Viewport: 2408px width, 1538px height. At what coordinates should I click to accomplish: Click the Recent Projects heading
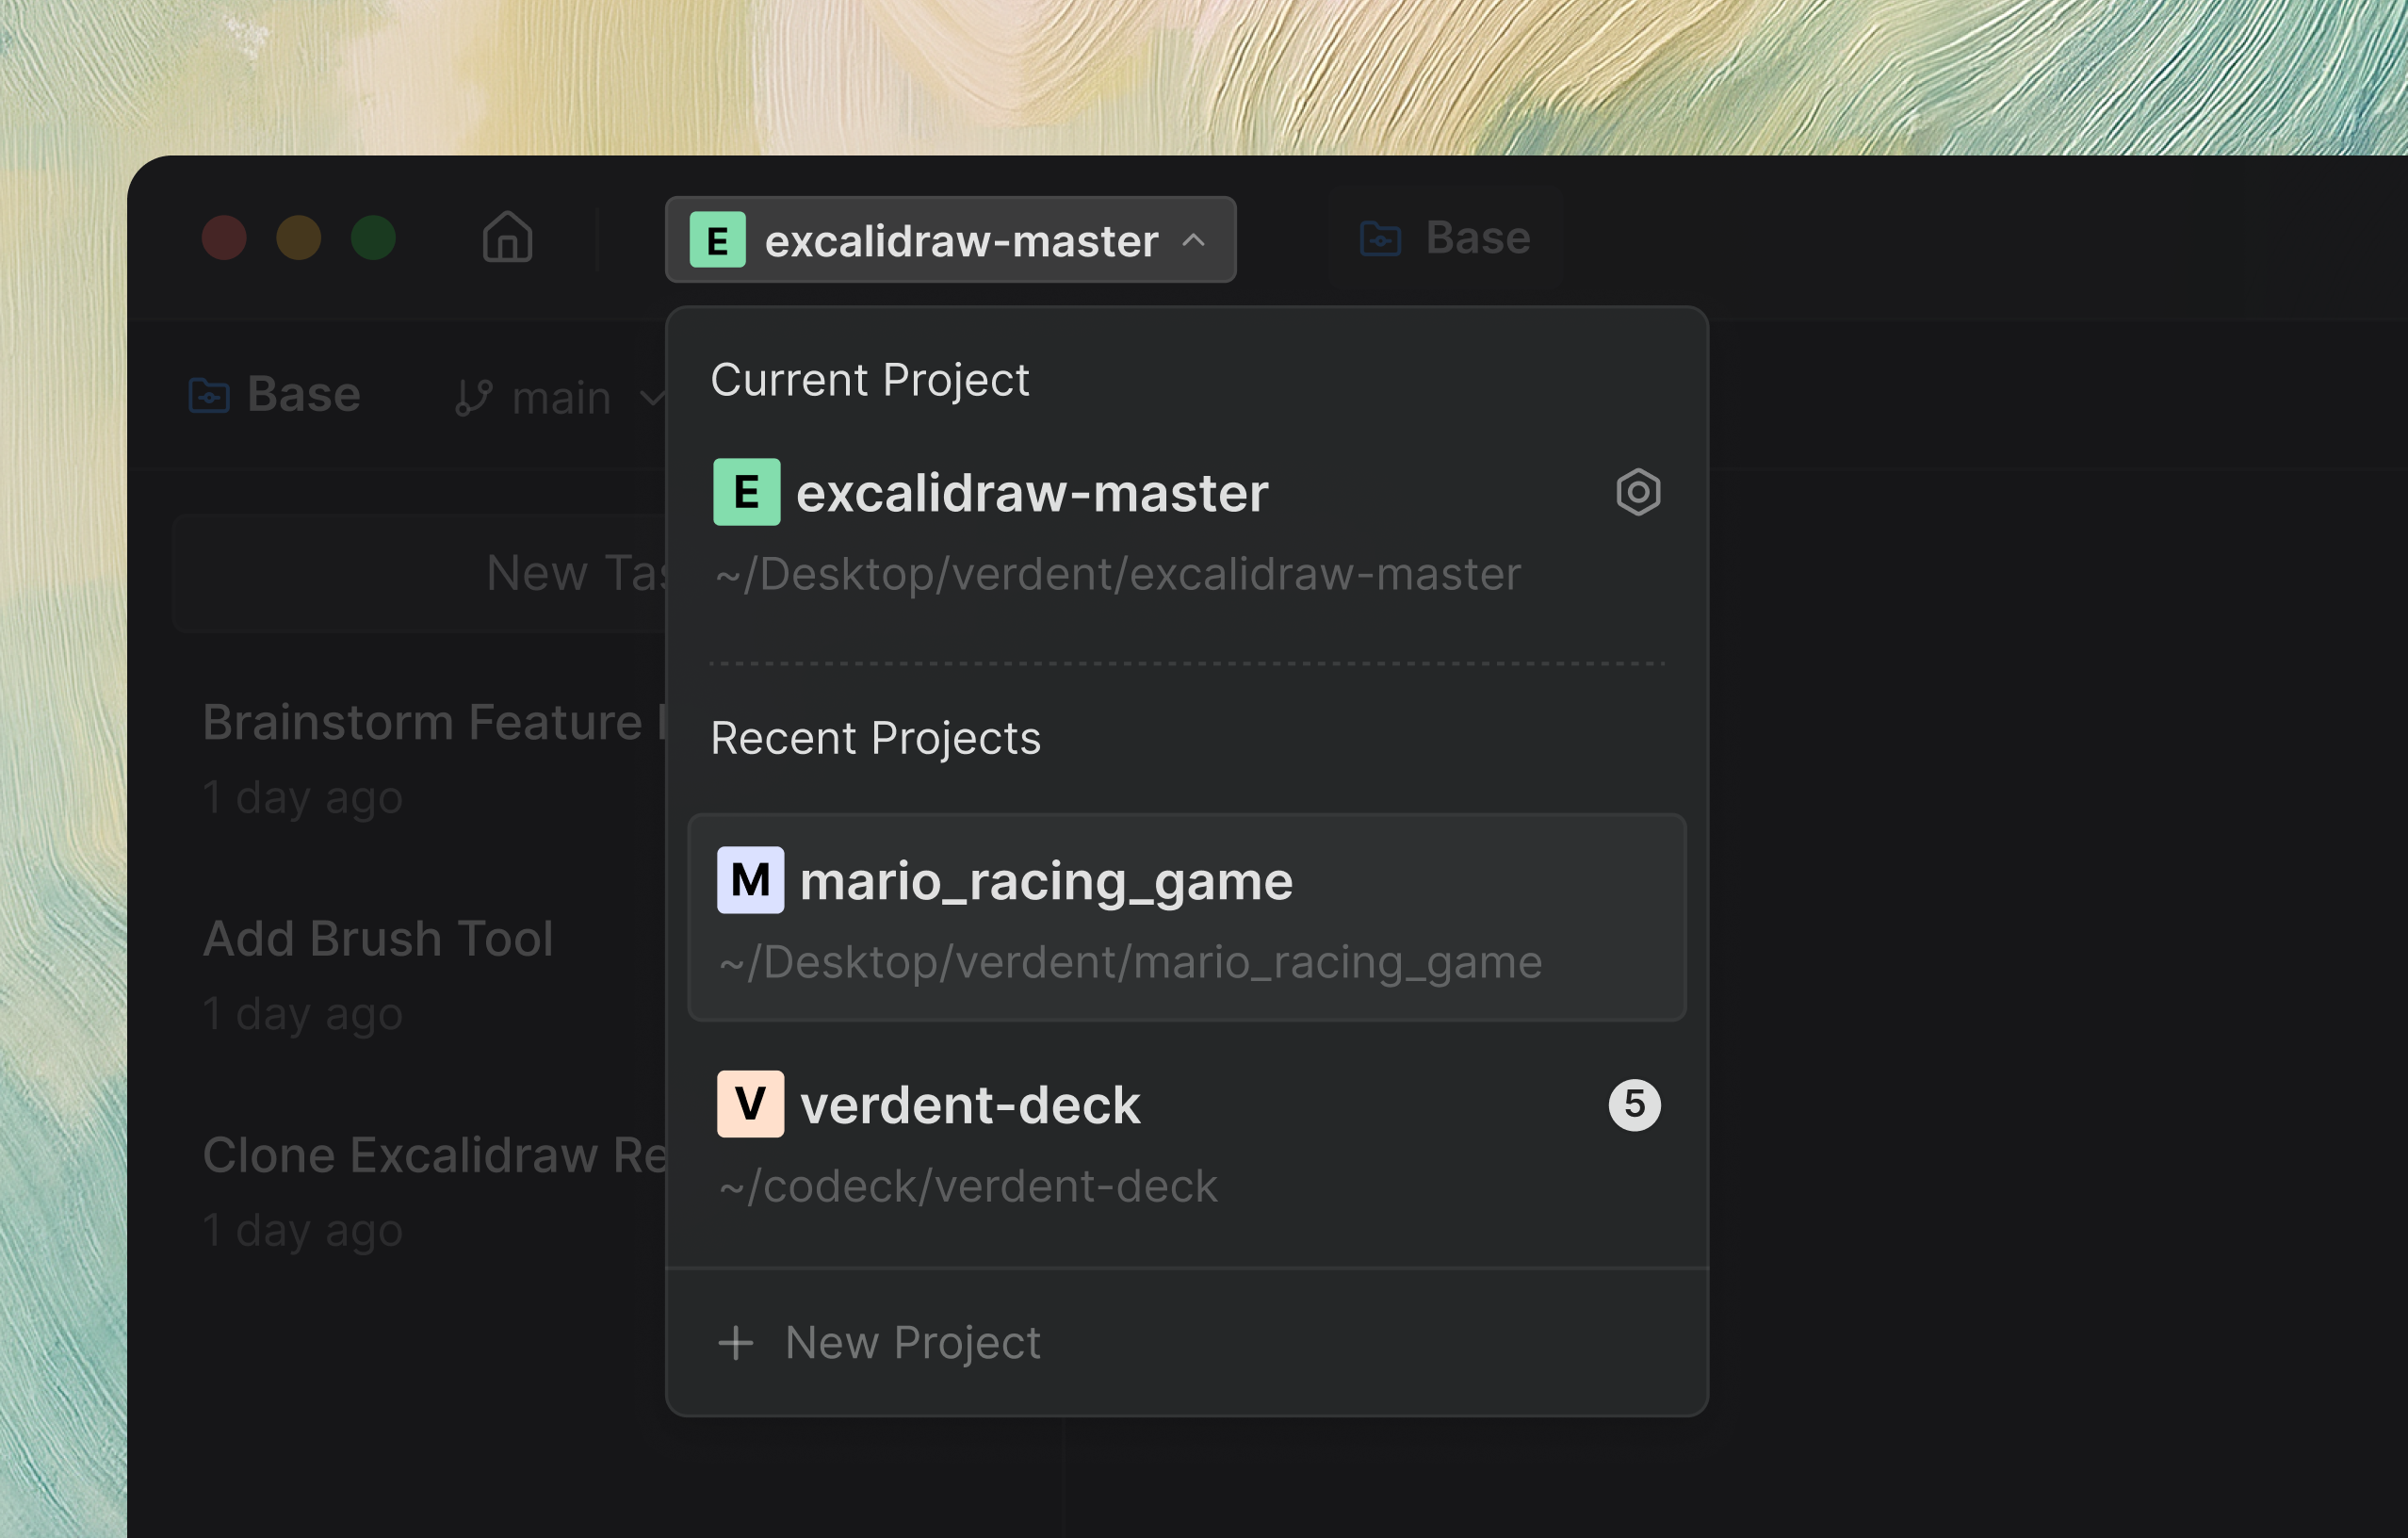[875, 739]
